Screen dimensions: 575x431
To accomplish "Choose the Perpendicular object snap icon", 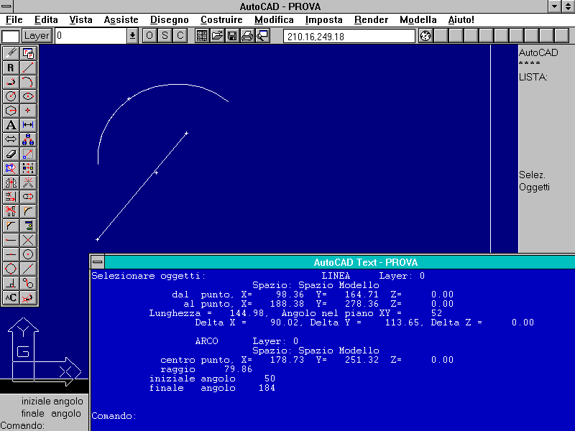I will (x=11, y=283).
